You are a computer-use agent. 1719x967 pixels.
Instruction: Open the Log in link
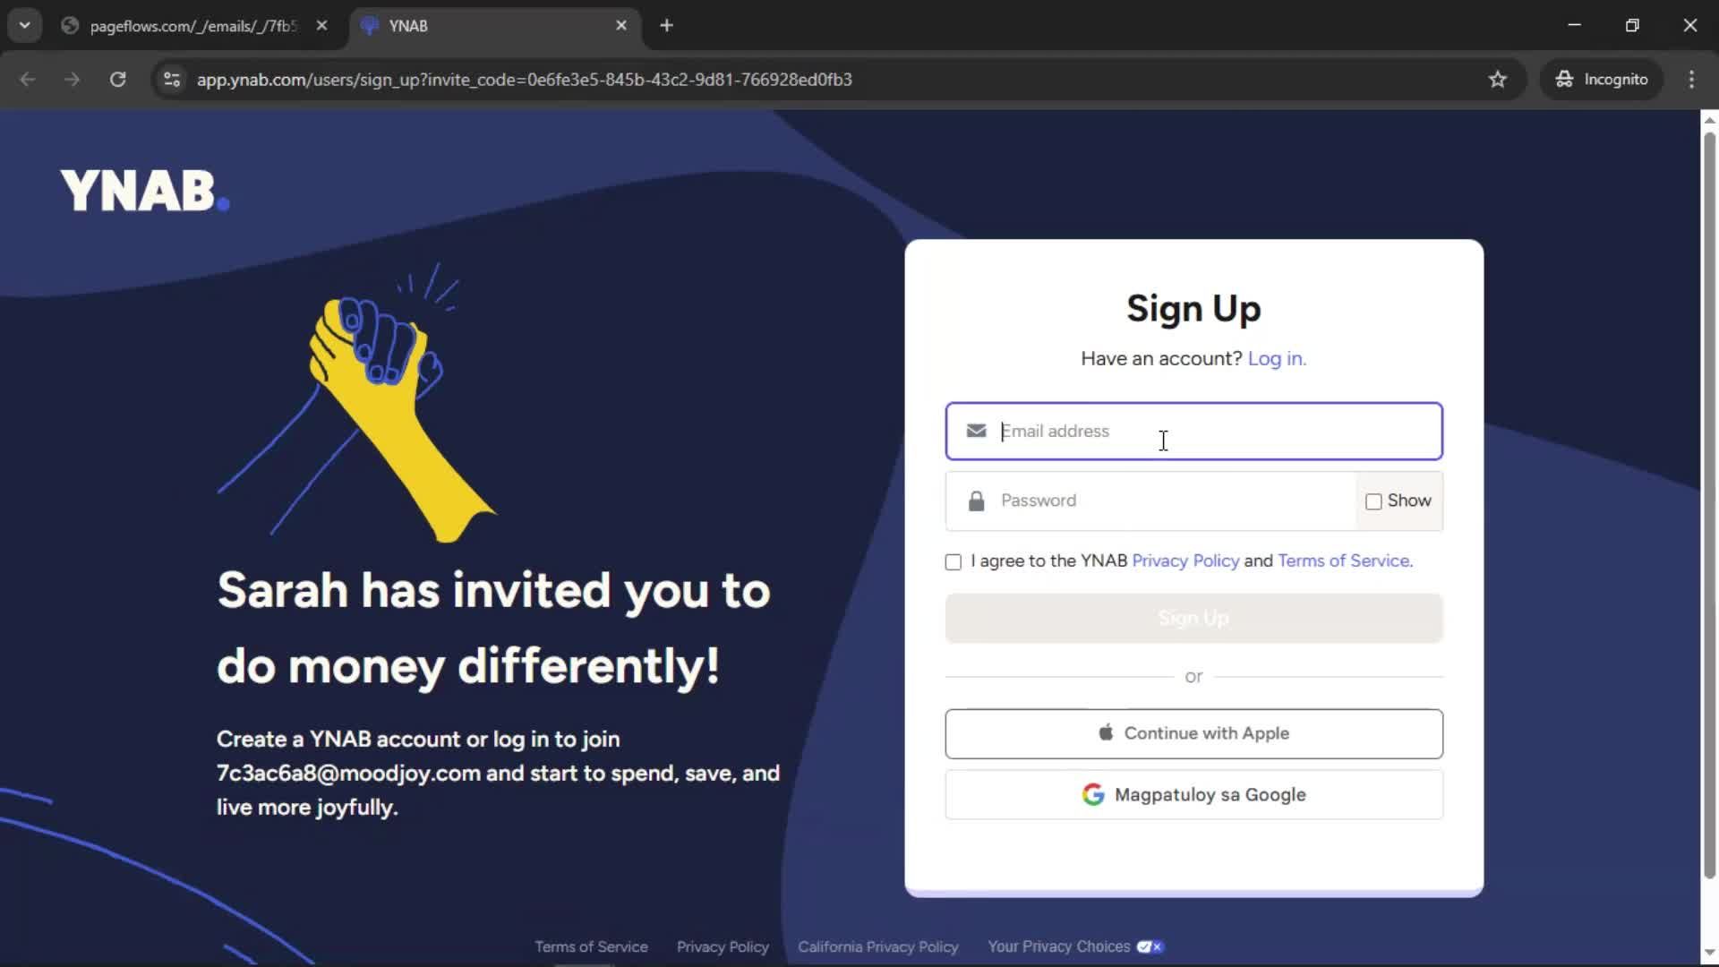(x=1277, y=358)
